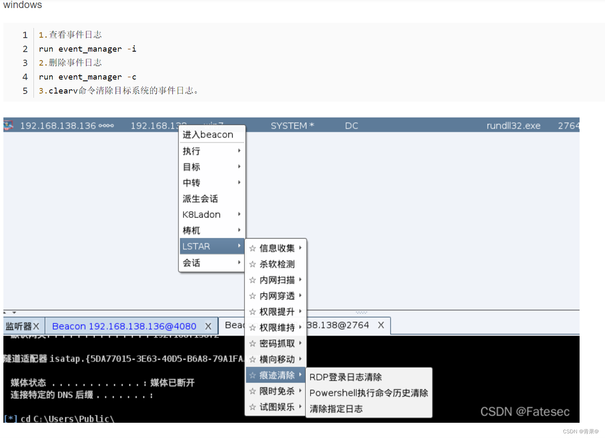
Task: Expand 执行 submenu arrow
Action: point(239,151)
